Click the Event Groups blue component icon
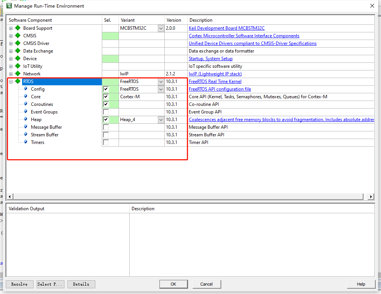 [26, 112]
